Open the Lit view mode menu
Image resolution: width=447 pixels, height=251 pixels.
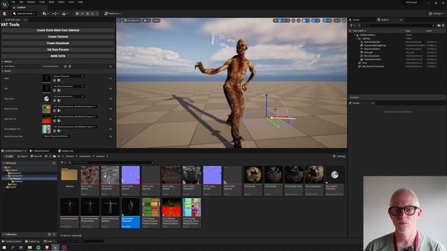click(147, 20)
